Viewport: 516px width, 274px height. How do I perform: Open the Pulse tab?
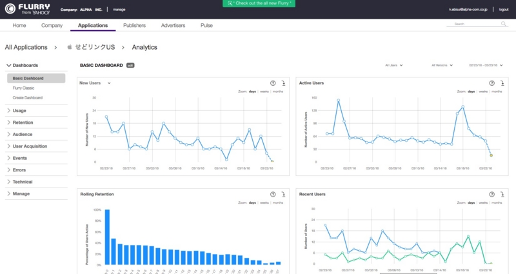pyautogui.click(x=206, y=25)
